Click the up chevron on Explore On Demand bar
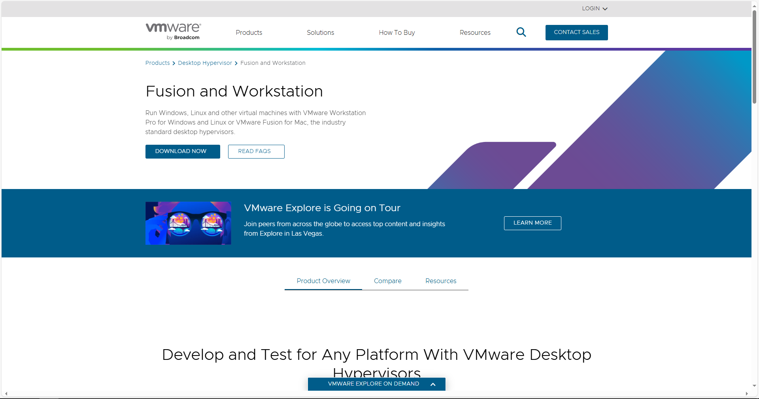Image resolution: width=759 pixels, height=399 pixels. [433, 384]
